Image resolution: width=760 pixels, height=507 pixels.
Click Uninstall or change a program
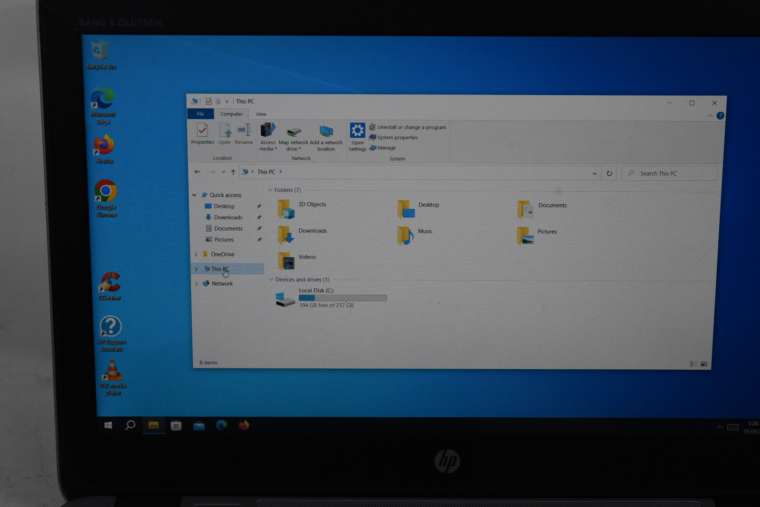click(x=408, y=127)
